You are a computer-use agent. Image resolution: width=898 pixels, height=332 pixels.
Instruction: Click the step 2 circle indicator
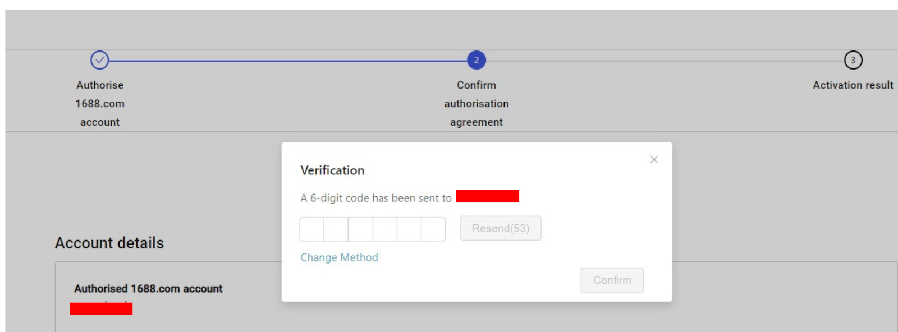pyautogui.click(x=477, y=60)
